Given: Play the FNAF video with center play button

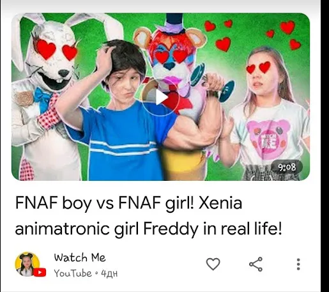Looking at the screenshot, I should pos(161,98).
